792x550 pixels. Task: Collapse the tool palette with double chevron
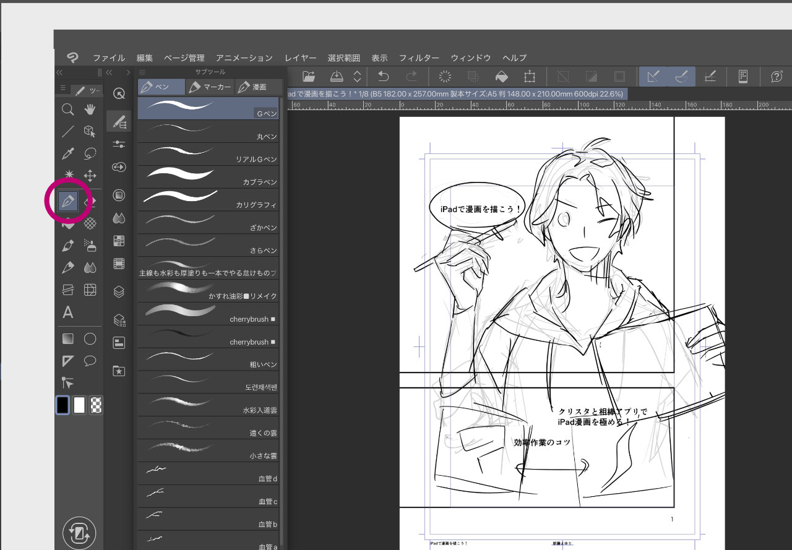59,72
